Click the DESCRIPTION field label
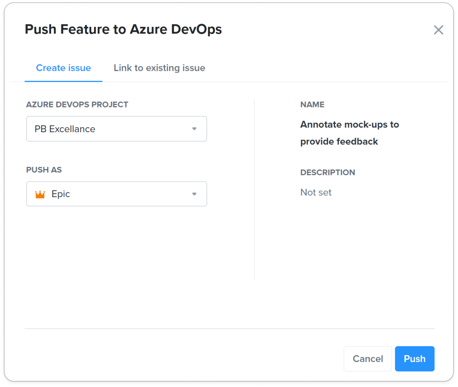Viewport: 458px width, 387px height. (x=328, y=172)
